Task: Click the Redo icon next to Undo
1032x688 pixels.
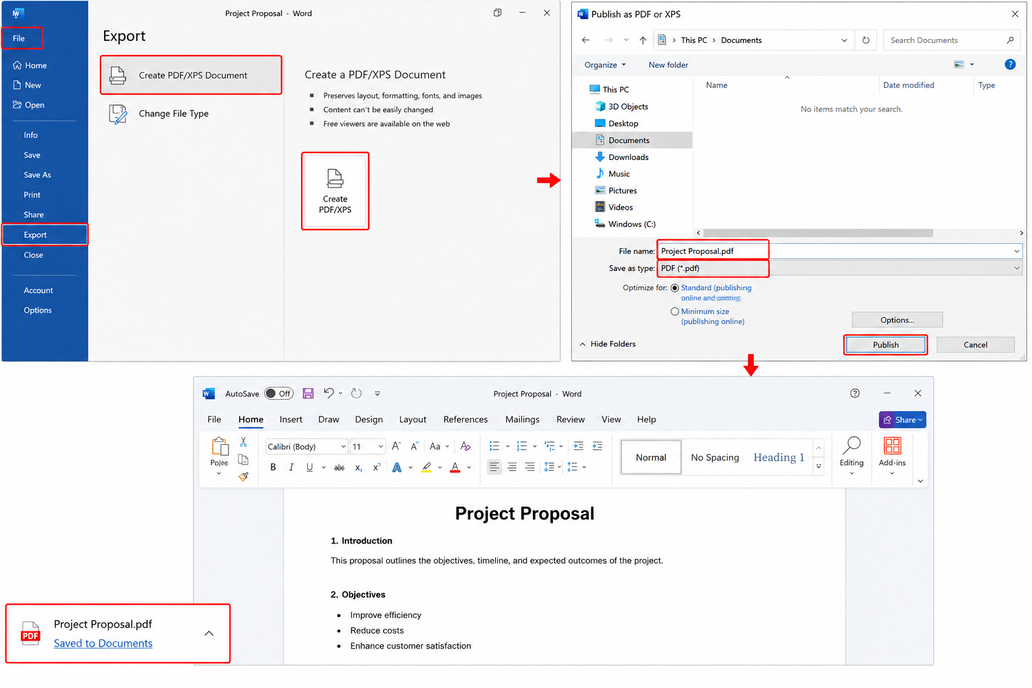Action: coord(357,394)
